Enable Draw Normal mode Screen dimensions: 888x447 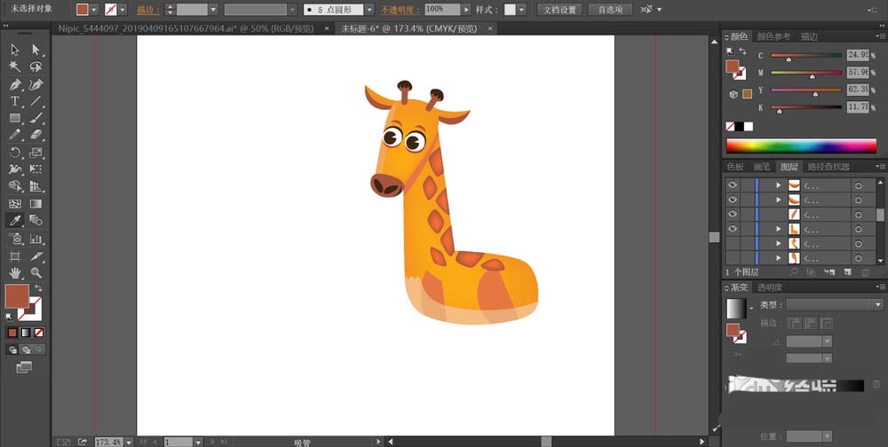[12, 350]
